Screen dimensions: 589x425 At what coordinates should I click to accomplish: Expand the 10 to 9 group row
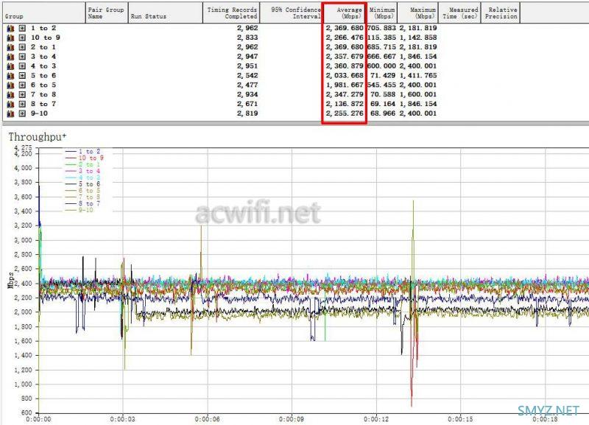click(x=22, y=38)
